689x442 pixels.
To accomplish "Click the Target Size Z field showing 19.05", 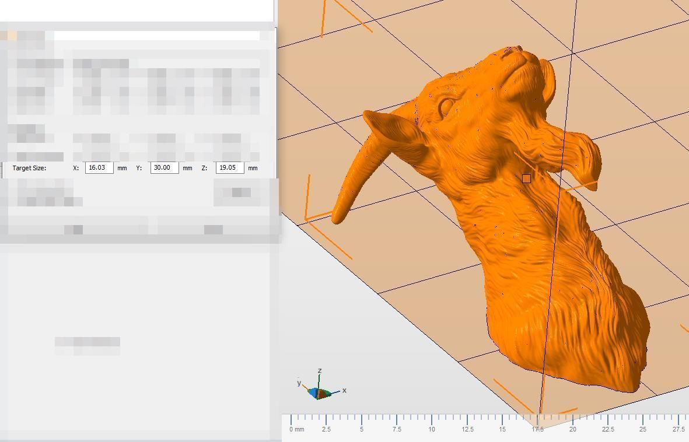I will [x=230, y=168].
